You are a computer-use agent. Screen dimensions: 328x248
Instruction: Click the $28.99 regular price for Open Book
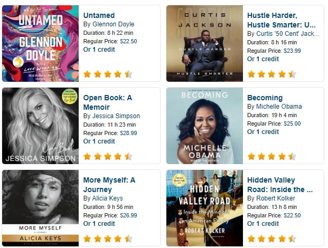coord(128,133)
